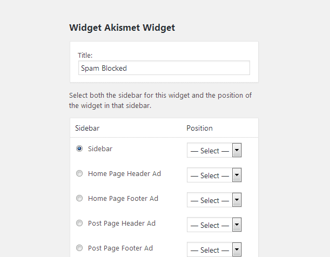This screenshot has width=330, height=257.
Task: Click the 'Widget Akismet Widget' heading
Action: click(x=122, y=28)
